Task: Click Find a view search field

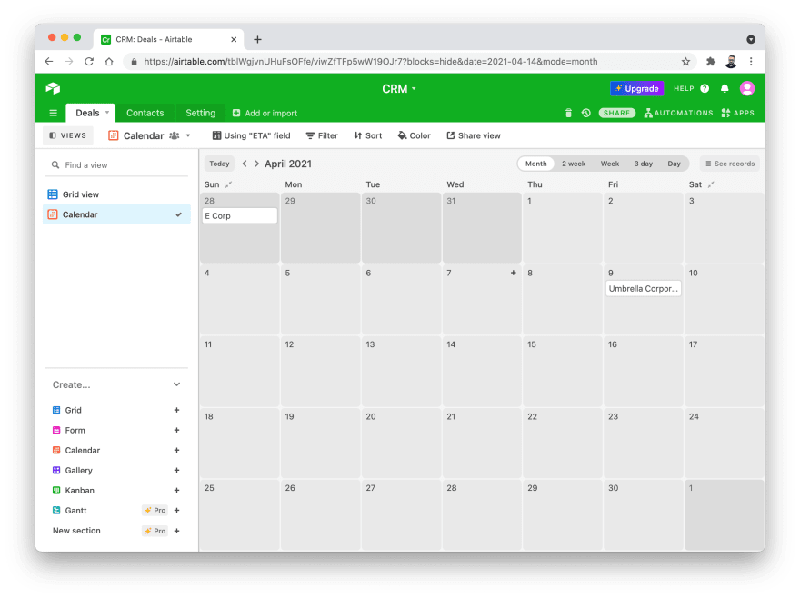Action: tap(117, 164)
